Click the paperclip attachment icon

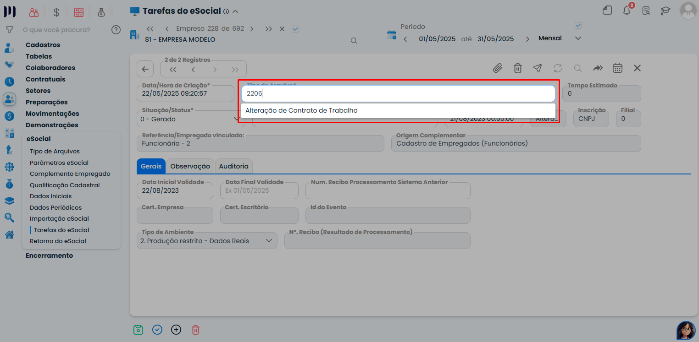tap(498, 68)
